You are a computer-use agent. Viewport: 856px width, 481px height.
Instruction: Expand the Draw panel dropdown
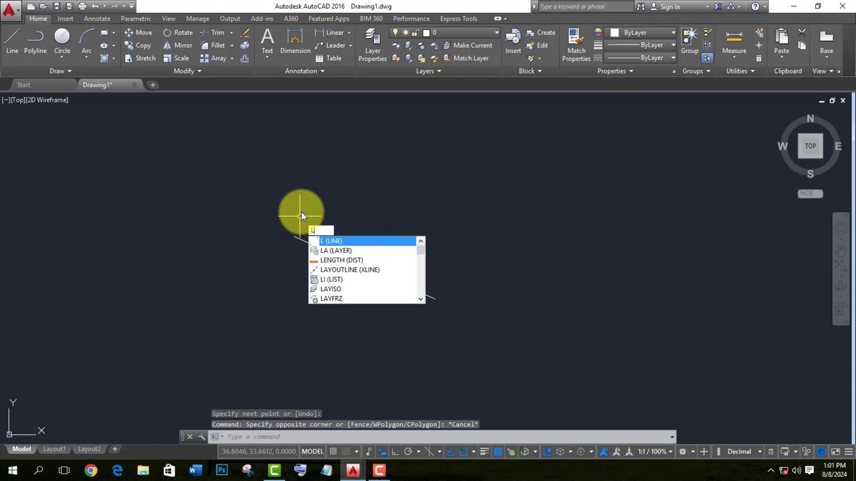60,71
